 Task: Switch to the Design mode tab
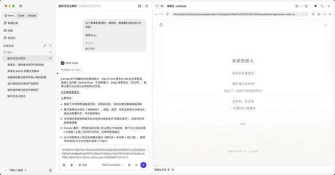pos(32,16)
